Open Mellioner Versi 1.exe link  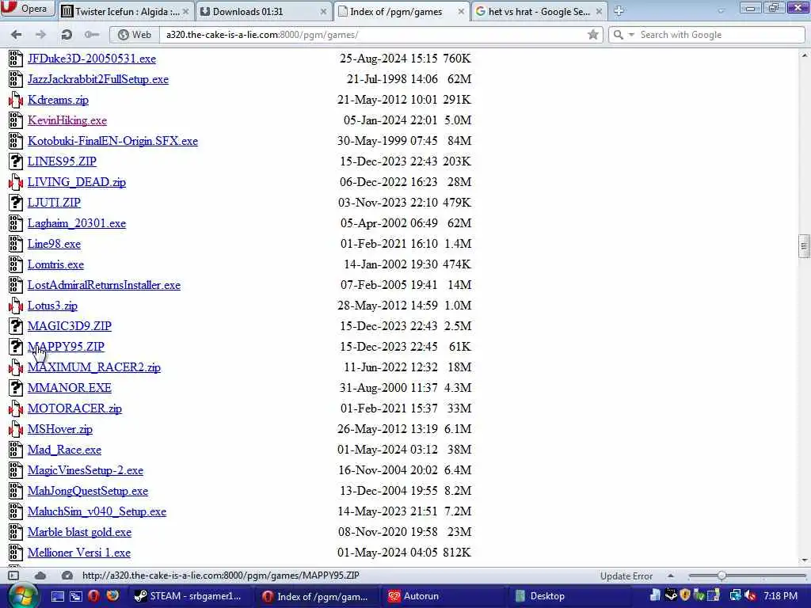coord(79,553)
